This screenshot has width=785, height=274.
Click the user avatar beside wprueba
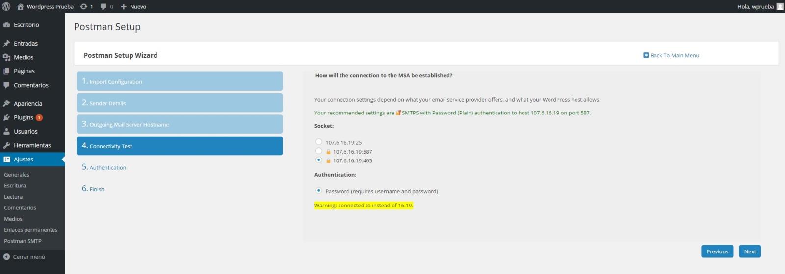click(x=780, y=6)
